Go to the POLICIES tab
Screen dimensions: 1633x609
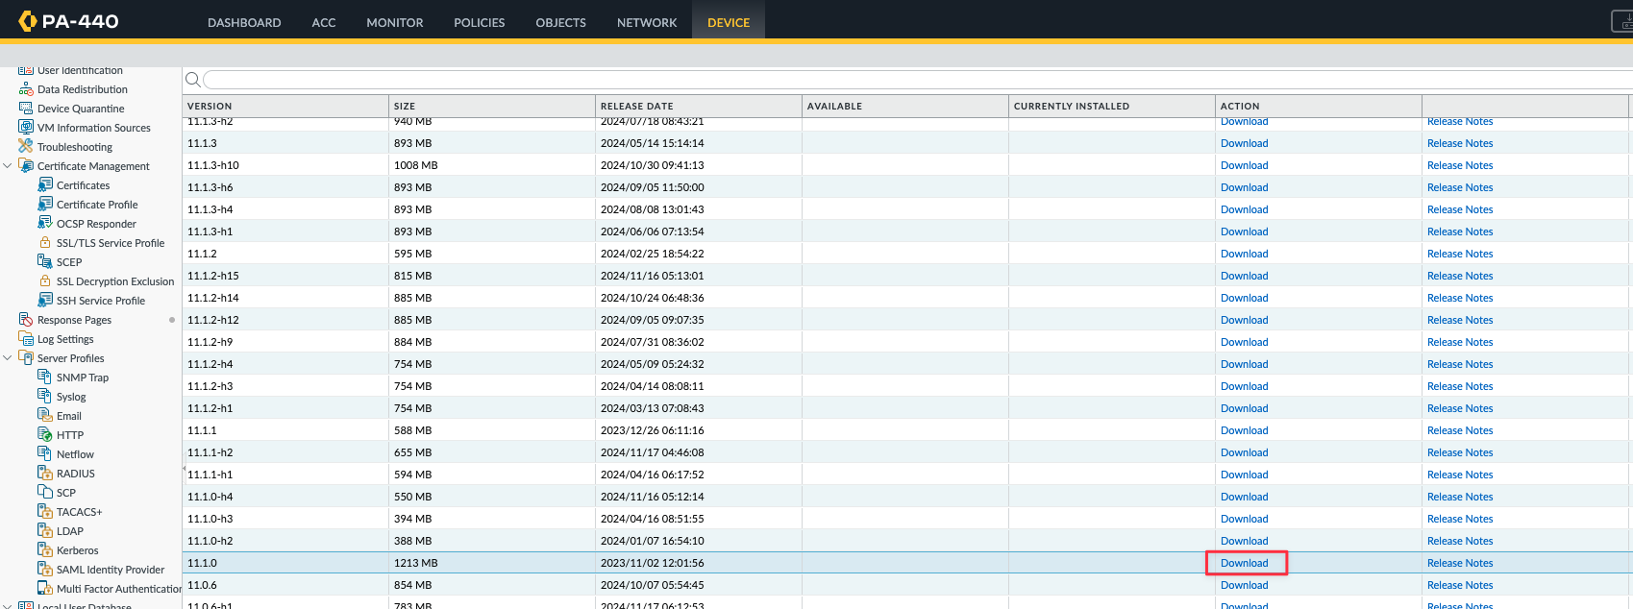480,22
